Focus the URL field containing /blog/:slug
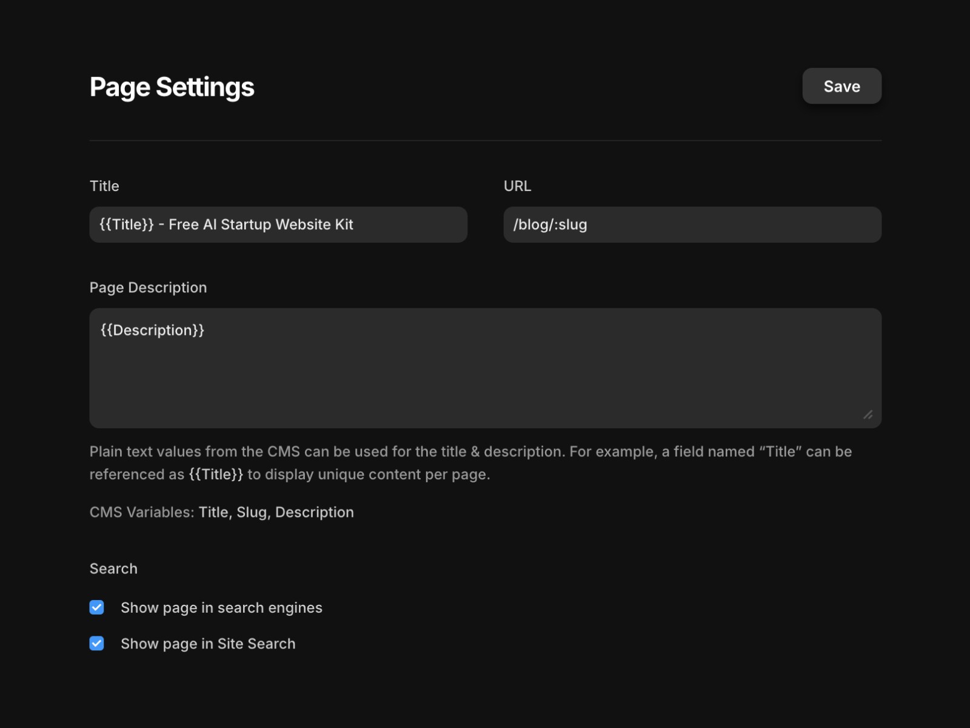970x728 pixels. click(691, 224)
